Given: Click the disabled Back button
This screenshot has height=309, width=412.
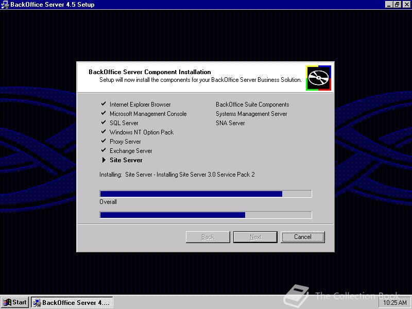Looking at the screenshot, I should (x=208, y=237).
